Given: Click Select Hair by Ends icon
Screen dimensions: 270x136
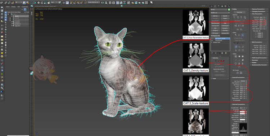Looking at the screenshot, I should (x=234, y=17).
